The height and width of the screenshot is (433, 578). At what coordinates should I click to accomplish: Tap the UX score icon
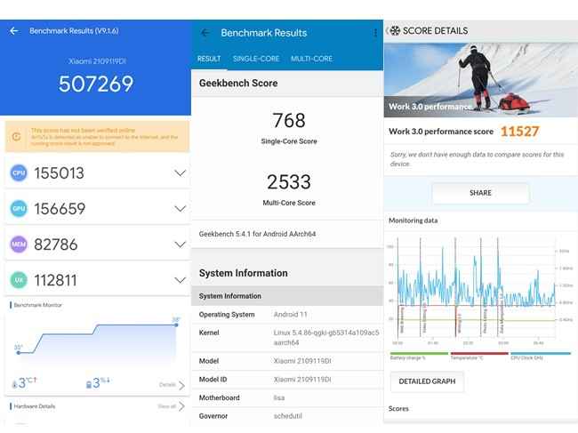pos(19,280)
